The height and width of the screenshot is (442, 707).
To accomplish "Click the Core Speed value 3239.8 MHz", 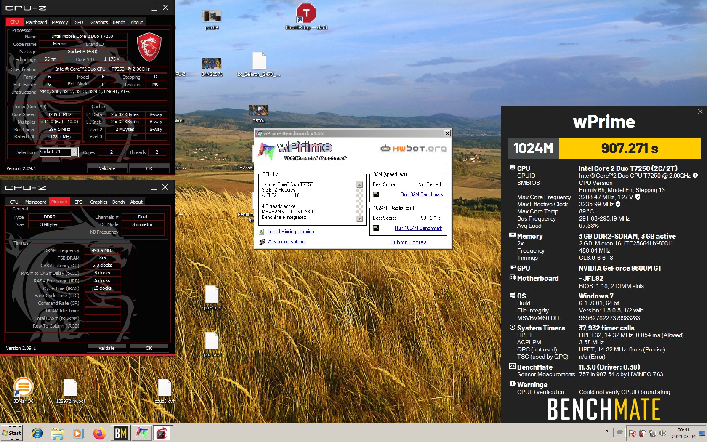I will (59, 114).
